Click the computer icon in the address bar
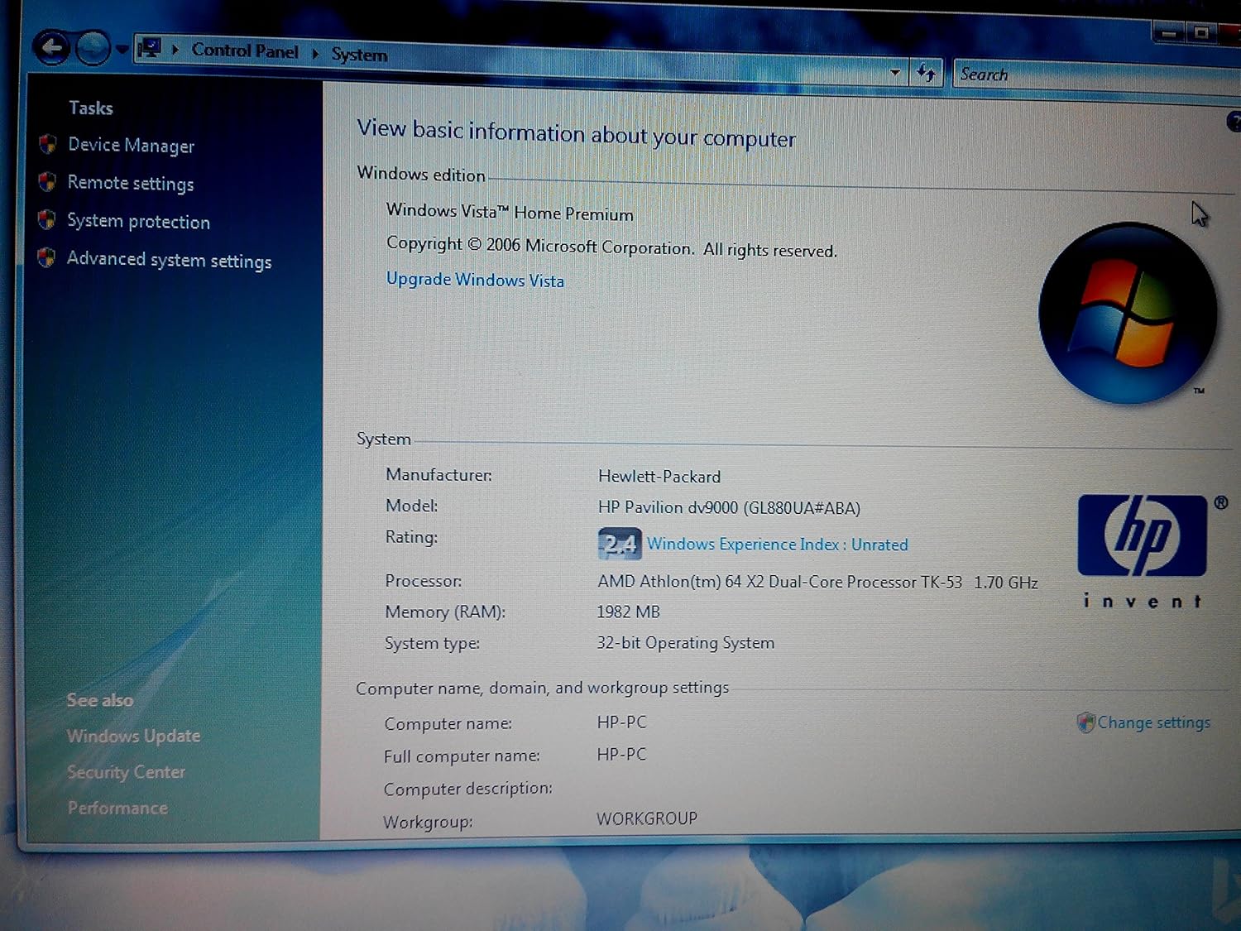 (150, 48)
